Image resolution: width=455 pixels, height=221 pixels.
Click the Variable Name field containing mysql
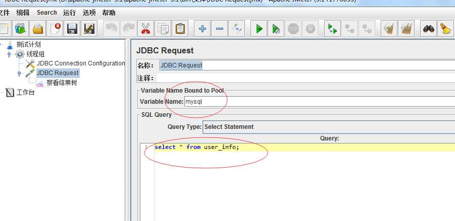pyautogui.click(x=320, y=102)
